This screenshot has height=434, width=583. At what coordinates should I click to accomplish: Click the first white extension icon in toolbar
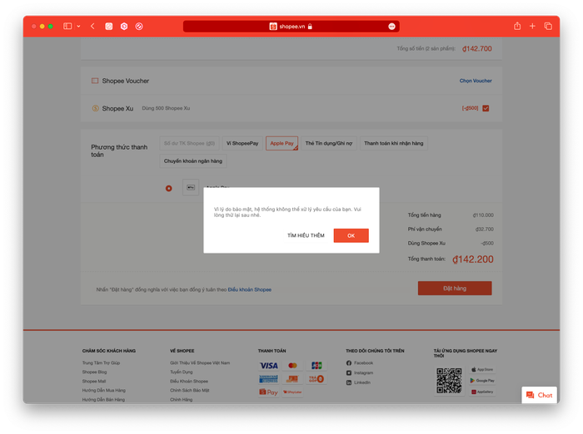click(109, 26)
